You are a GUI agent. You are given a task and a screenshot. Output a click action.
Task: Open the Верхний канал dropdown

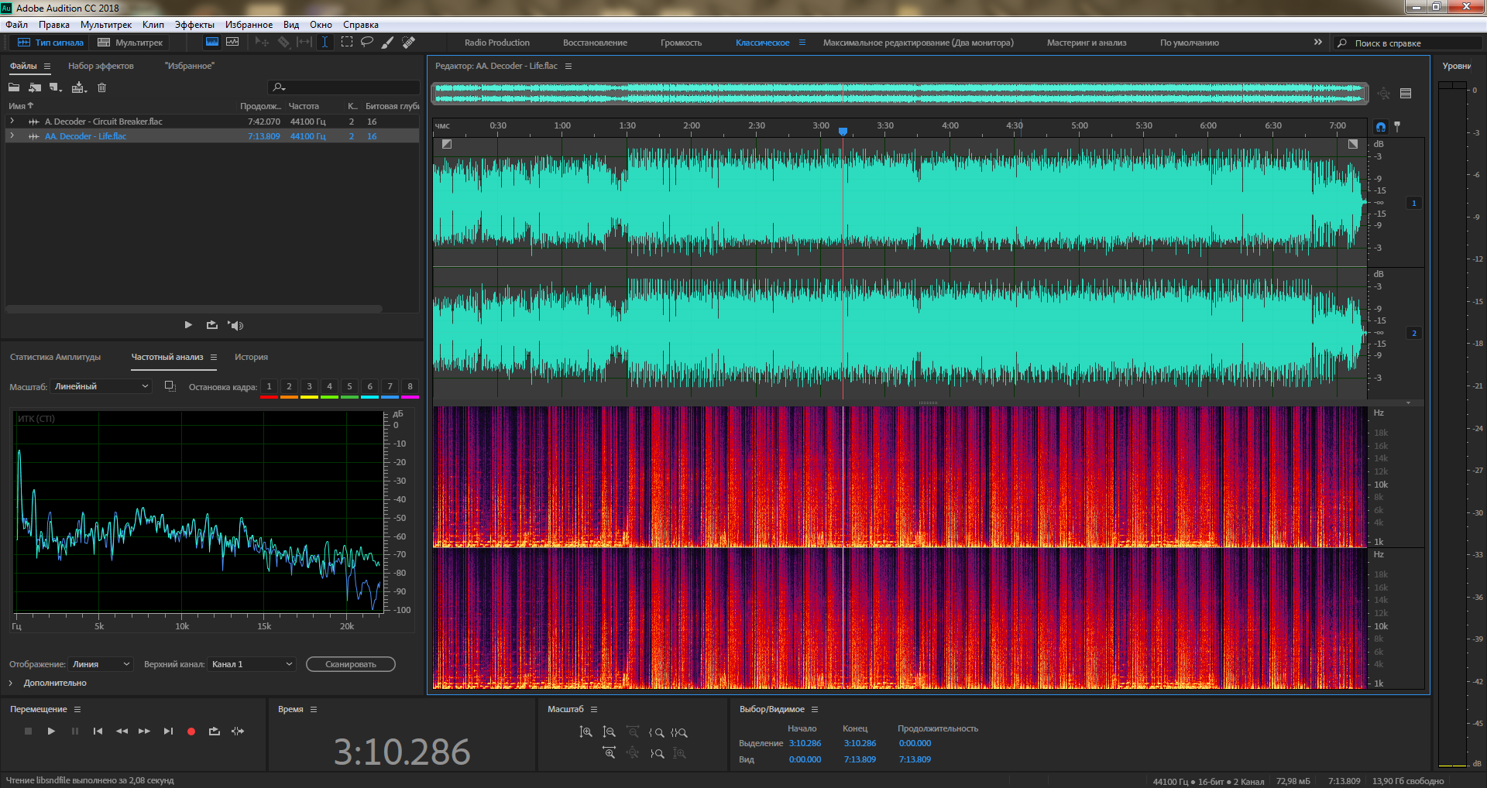(x=252, y=664)
